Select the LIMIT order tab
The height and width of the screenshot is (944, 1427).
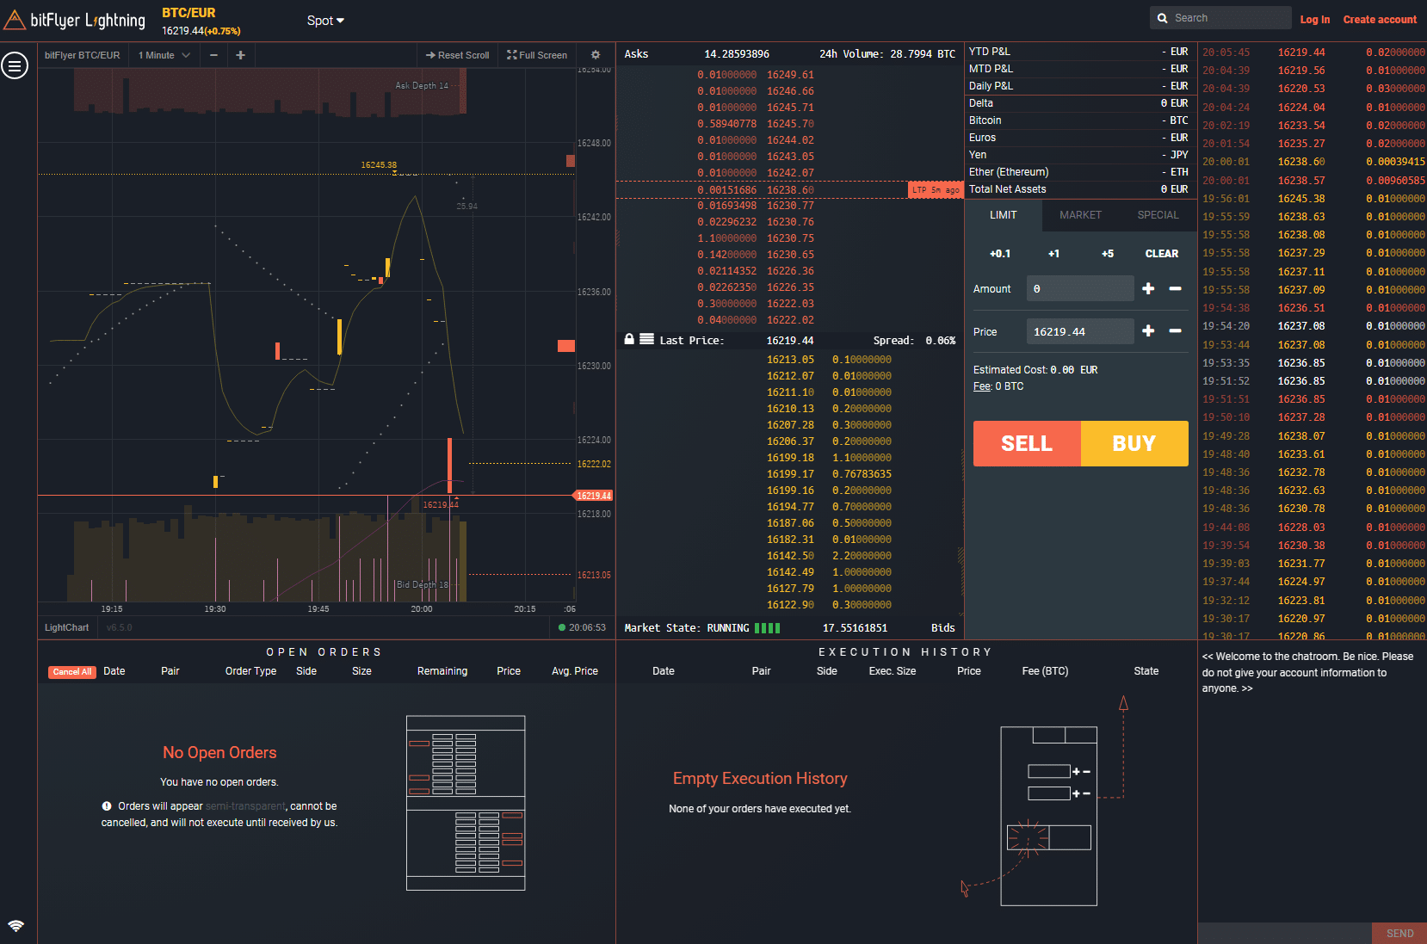coord(1003,215)
